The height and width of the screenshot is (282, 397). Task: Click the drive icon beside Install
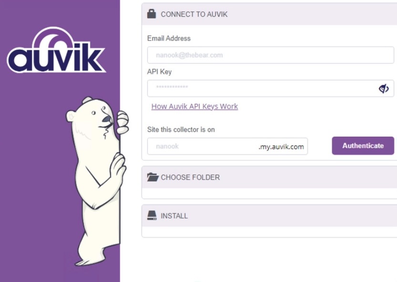coord(152,215)
